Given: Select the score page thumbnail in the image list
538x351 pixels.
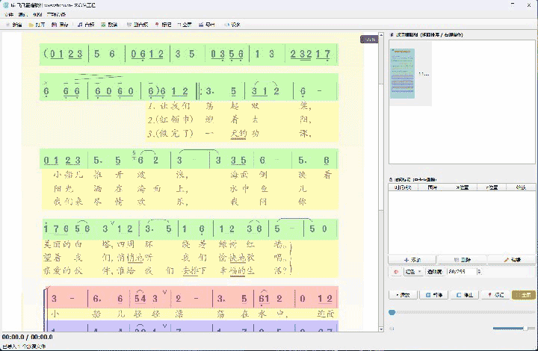Looking at the screenshot, I should coord(403,73).
